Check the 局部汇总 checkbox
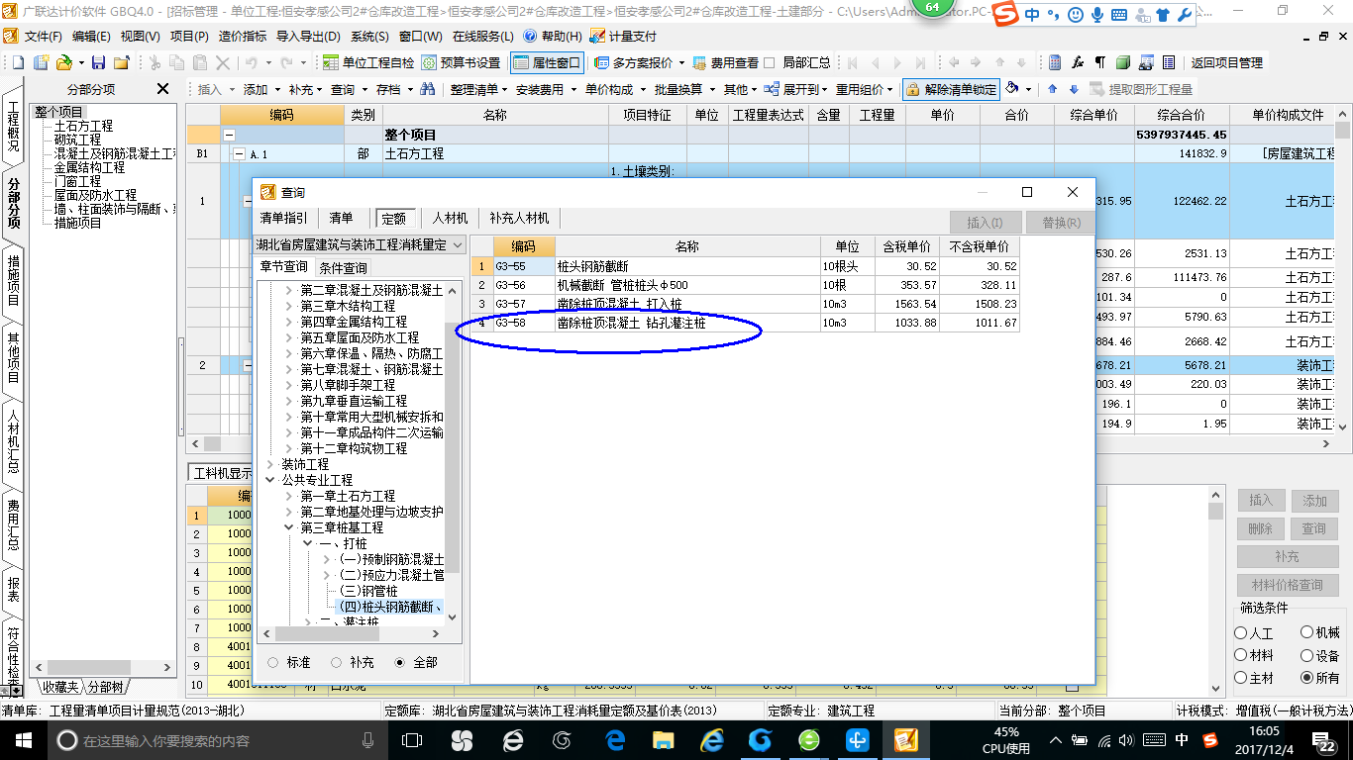Image resolution: width=1353 pixels, height=760 pixels. click(770, 62)
